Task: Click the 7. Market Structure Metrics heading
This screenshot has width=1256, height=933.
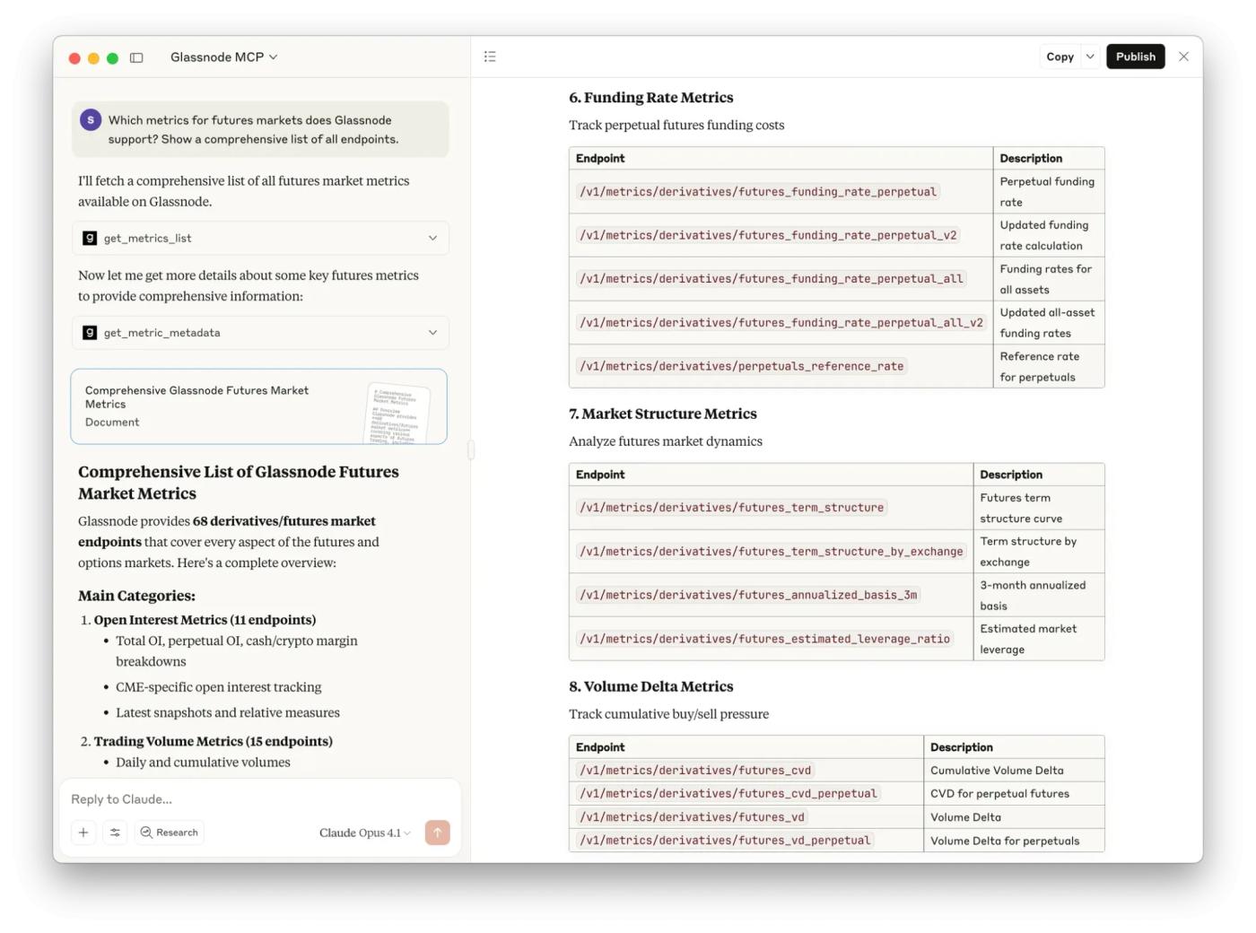Action: coord(663,414)
